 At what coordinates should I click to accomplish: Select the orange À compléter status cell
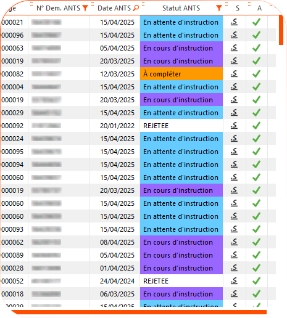[x=181, y=74]
